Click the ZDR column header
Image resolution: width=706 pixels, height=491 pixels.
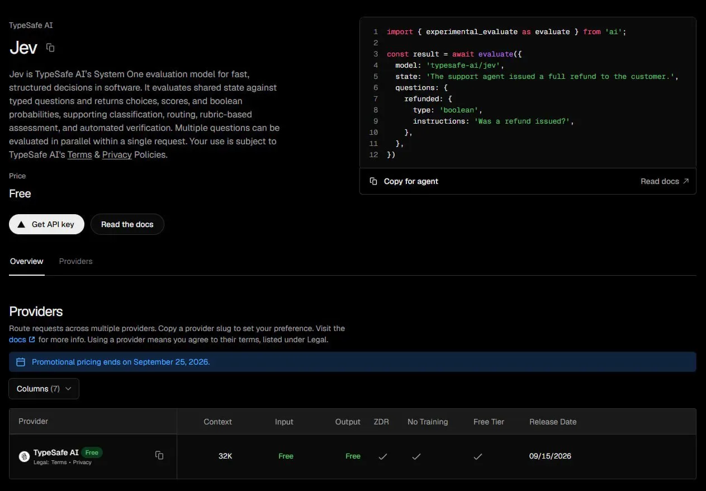point(381,422)
